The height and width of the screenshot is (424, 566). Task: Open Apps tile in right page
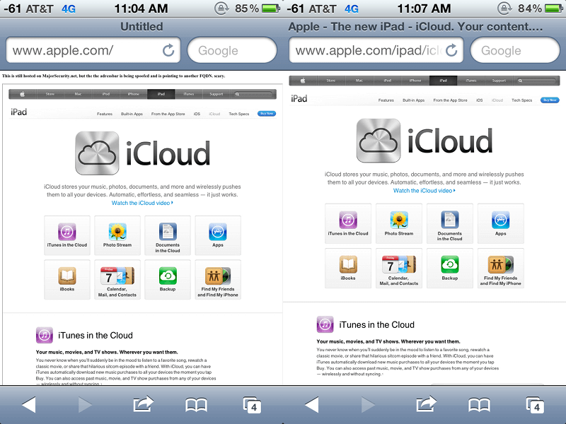click(x=501, y=223)
